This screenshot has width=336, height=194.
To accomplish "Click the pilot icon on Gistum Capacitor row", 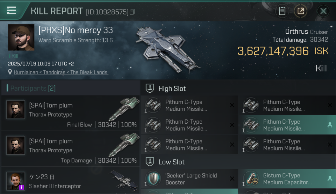I will 330,178.
